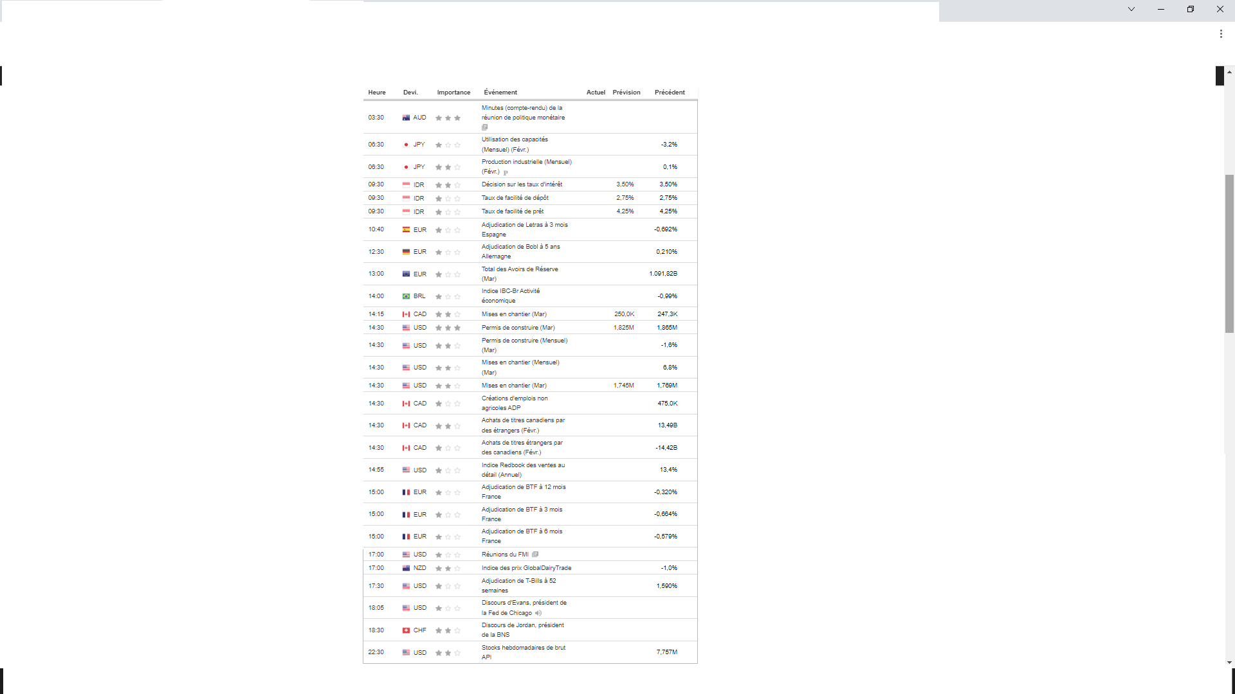This screenshot has width=1235, height=694.
Task: Click the German flag in the 12:30 row
Action: (x=406, y=252)
